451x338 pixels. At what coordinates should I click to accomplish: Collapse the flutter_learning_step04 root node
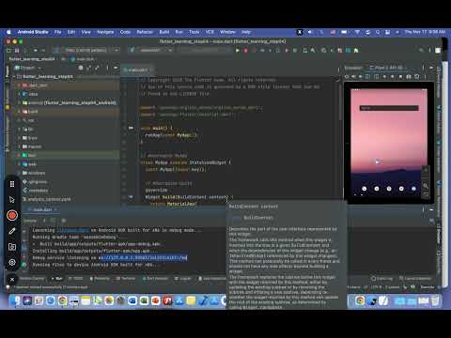[x=14, y=76]
